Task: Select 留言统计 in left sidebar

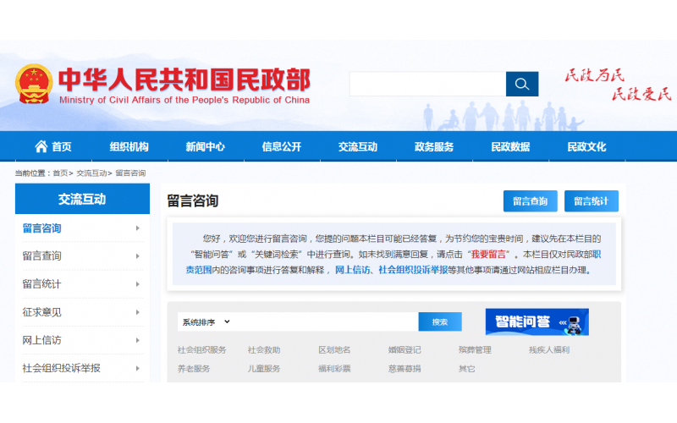Action: (x=41, y=284)
